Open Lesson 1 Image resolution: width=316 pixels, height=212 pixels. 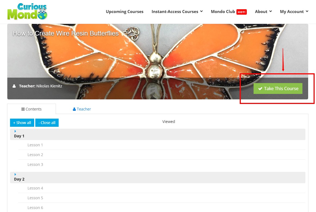[x=35, y=145]
